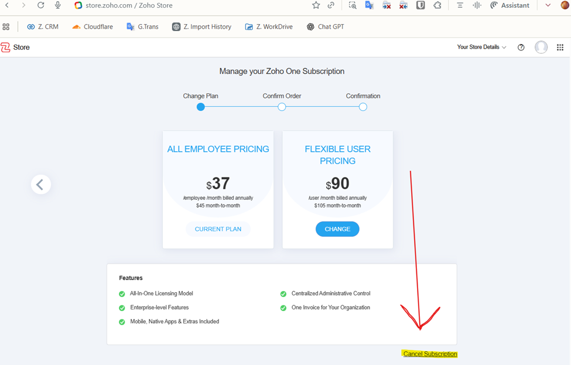
Task: Expand the Your Store Details dropdown
Action: [481, 47]
